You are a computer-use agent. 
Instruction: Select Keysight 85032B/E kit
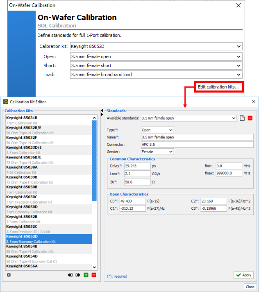[49, 130]
